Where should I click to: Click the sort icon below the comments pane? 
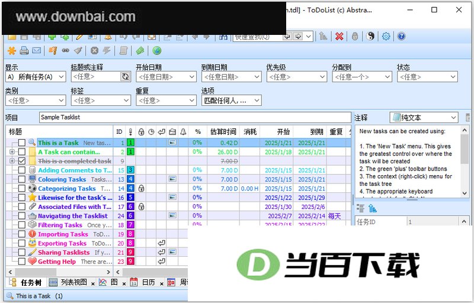373,208
